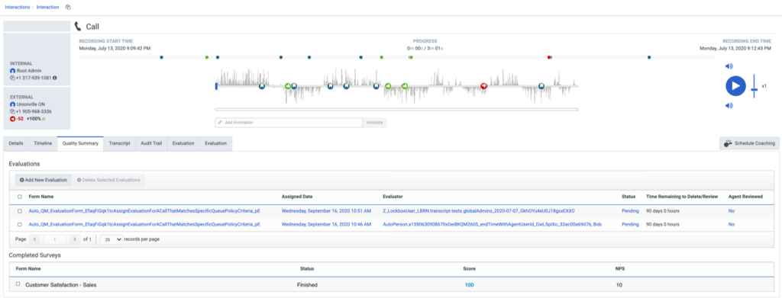Open the Transcript tab
782x298 pixels.
click(x=119, y=143)
